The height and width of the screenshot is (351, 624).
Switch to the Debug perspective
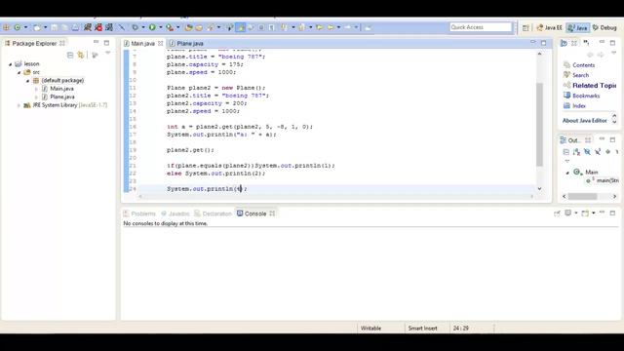coord(604,27)
